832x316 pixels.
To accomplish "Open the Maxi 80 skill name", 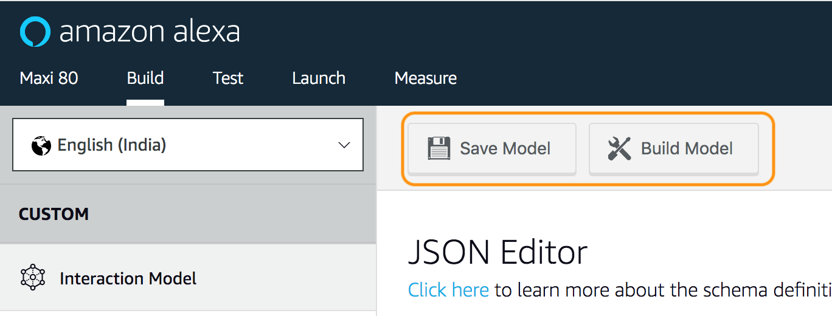I will (49, 78).
